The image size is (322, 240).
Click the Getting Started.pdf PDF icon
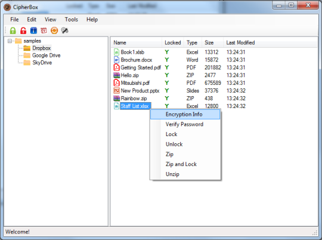116,67
